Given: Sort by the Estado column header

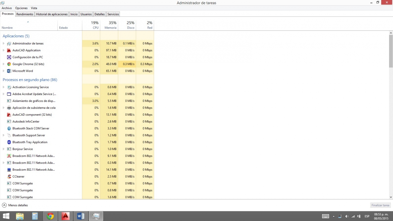Looking at the screenshot, I should coord(70,25).
